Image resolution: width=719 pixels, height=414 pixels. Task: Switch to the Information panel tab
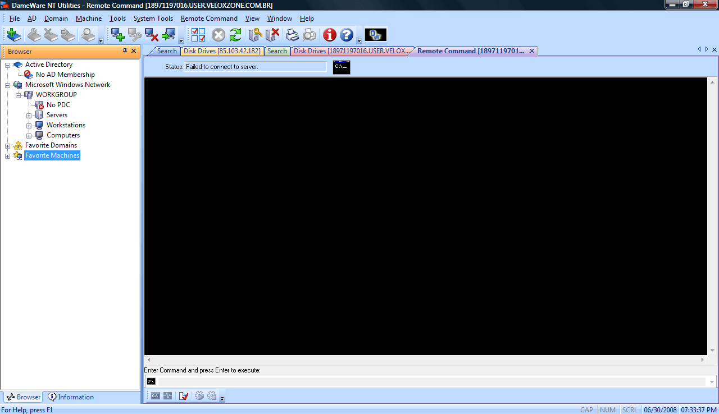pyautogui.click(x=71, y=397)
